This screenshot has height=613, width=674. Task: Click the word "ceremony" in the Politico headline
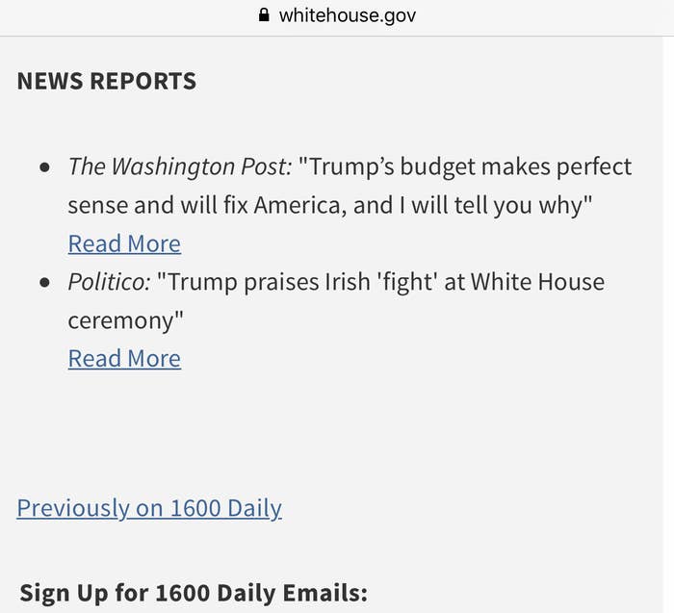[x=122, y=320]
